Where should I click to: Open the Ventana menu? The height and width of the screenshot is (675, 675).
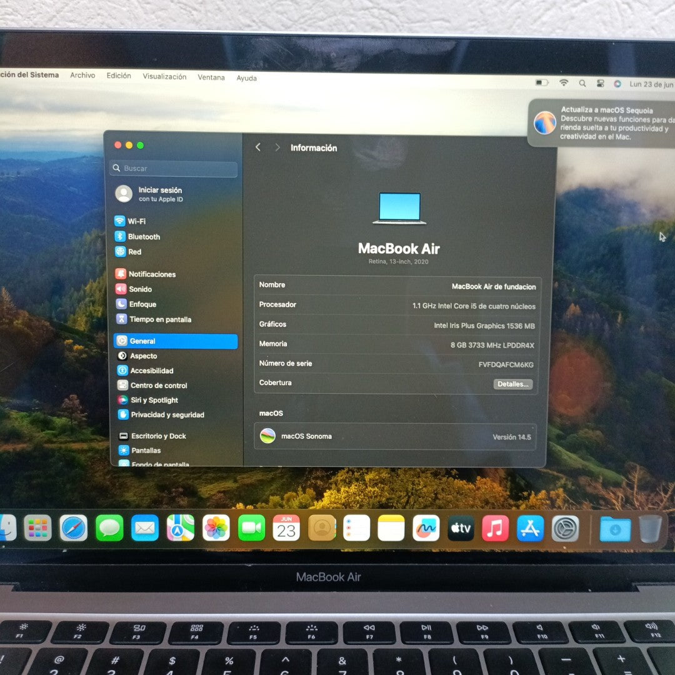211,77
